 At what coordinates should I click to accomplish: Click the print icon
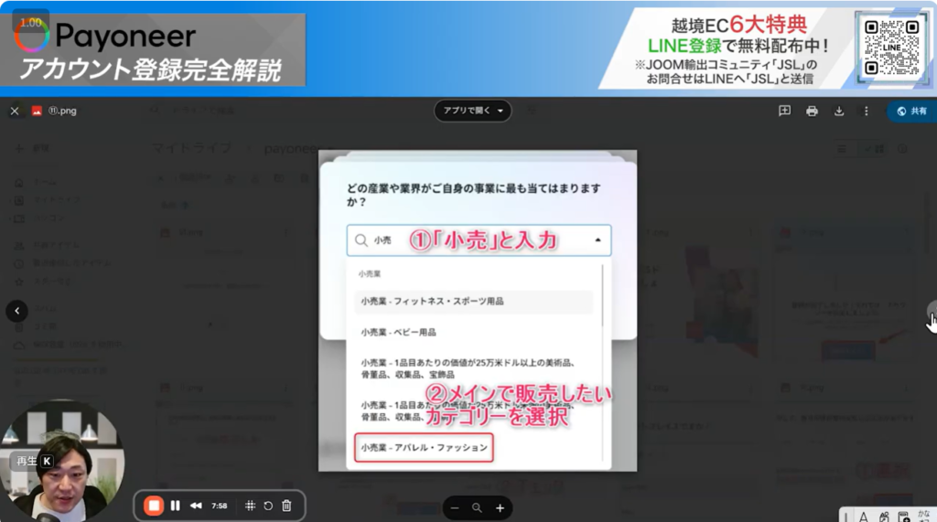tap(812, 112)
